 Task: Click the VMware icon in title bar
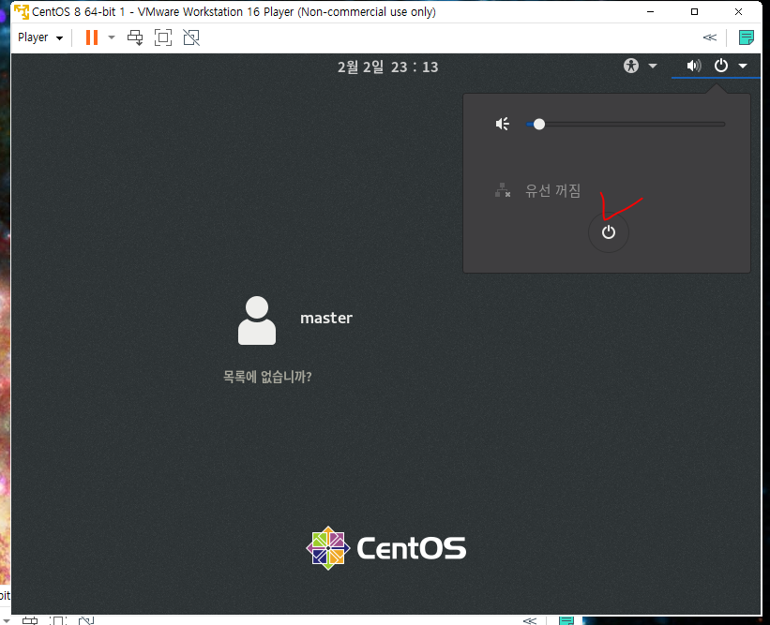tap(22, 12)
